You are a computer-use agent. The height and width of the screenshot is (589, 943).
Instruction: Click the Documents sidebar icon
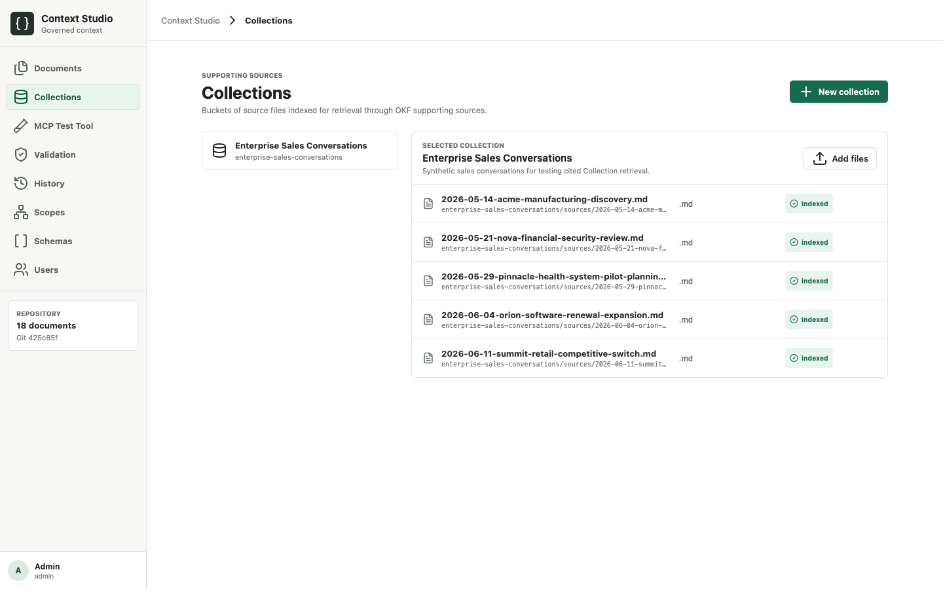coord(21,68)
